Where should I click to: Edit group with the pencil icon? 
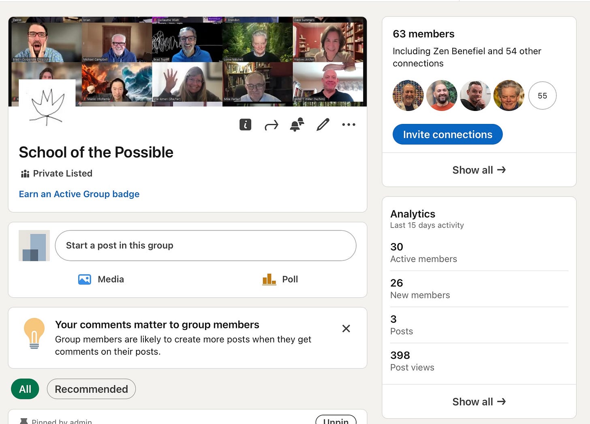[323, 125]
